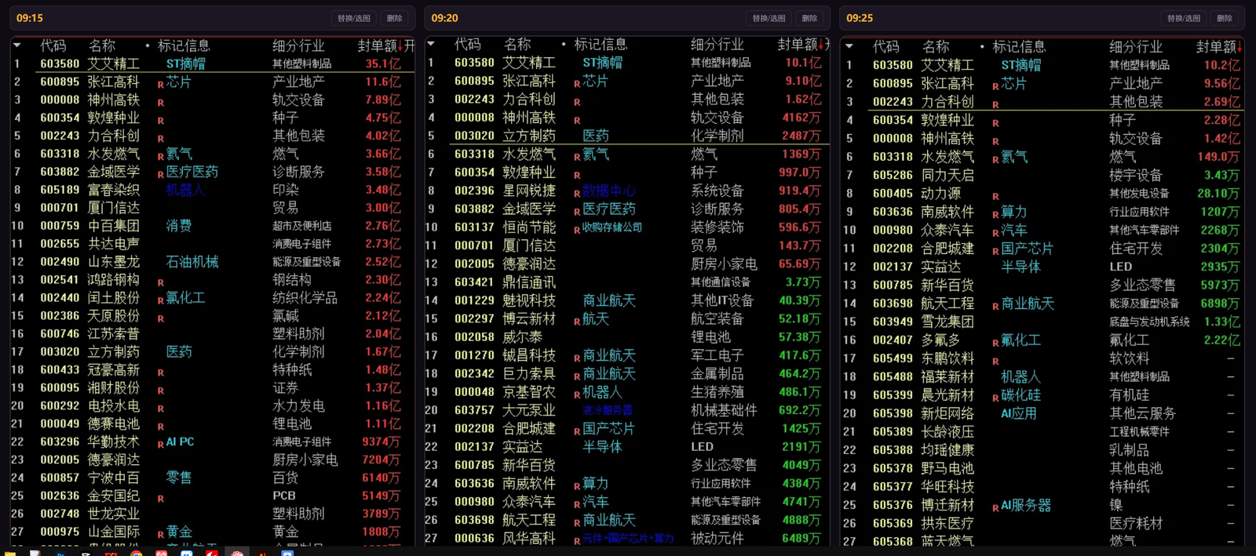Click the 氟化工 tag on 多氟多 row
Image resolution: width=1256 pixels, height=556 pixels.
coord(1020,340)
